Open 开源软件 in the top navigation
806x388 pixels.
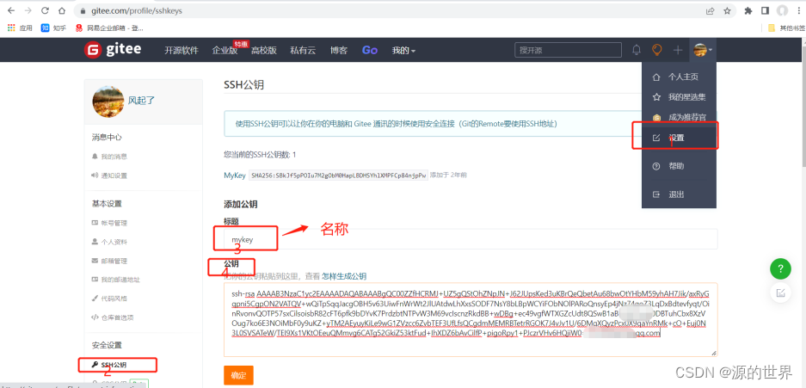[182, 51]
